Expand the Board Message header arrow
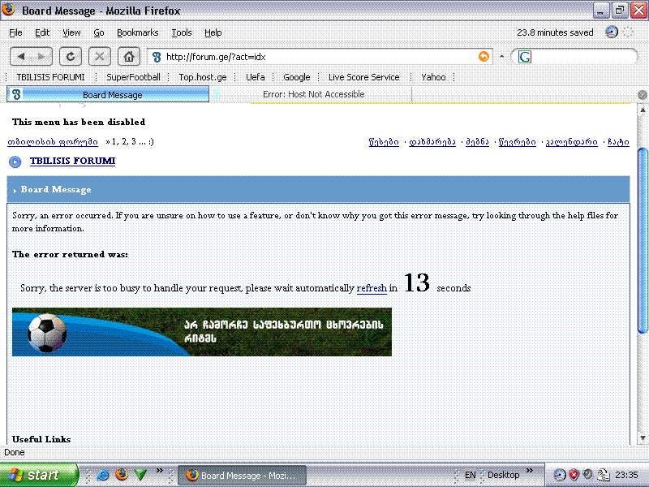The width and height of the screenshot is (649, 487). (x=15, y=191)
